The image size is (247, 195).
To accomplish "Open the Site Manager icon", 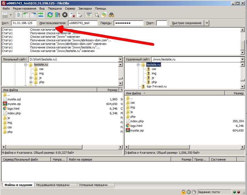I will [5, 15].
